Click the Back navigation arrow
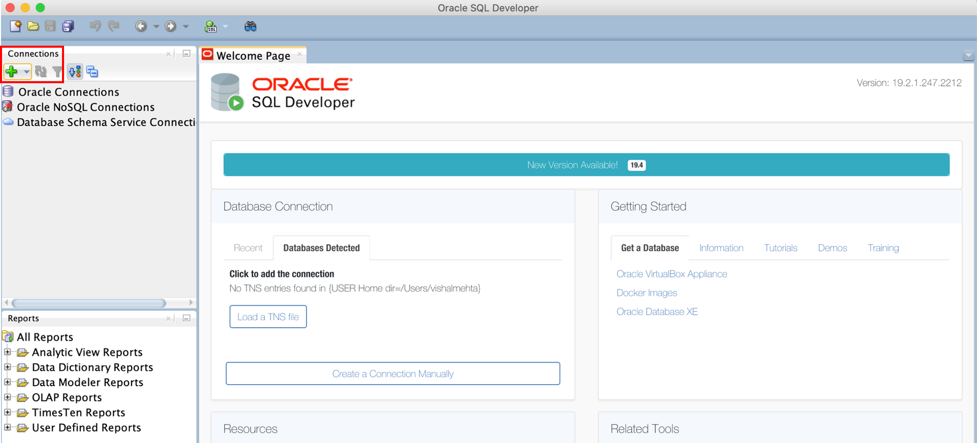Viewport: 977px width, 443px height. pyautogui.click(x=141, y=26)
